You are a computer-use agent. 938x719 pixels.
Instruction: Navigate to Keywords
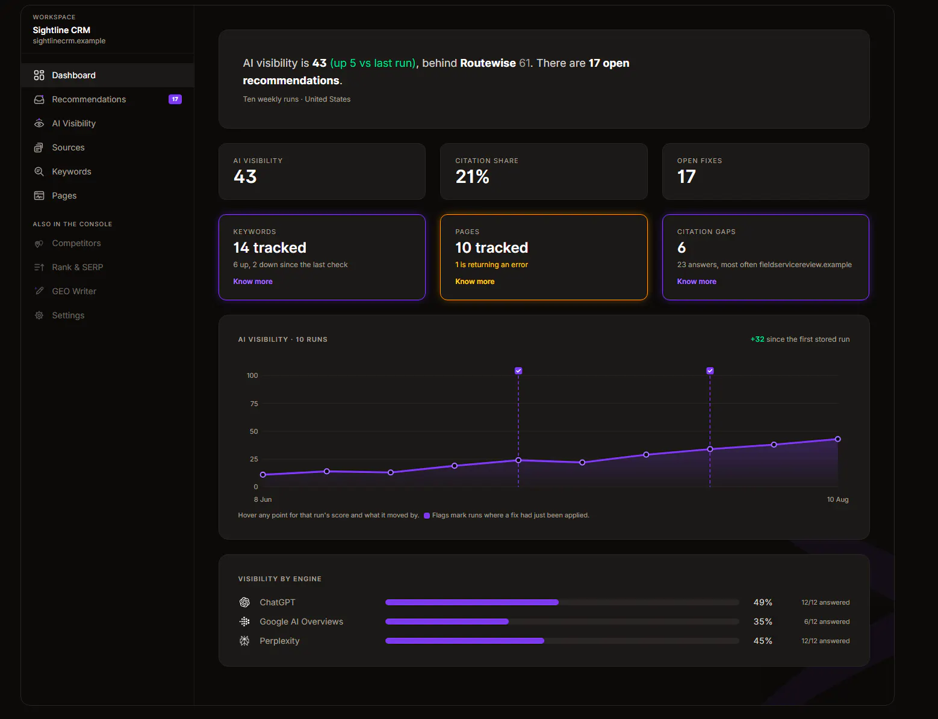[x=108, y=171]
